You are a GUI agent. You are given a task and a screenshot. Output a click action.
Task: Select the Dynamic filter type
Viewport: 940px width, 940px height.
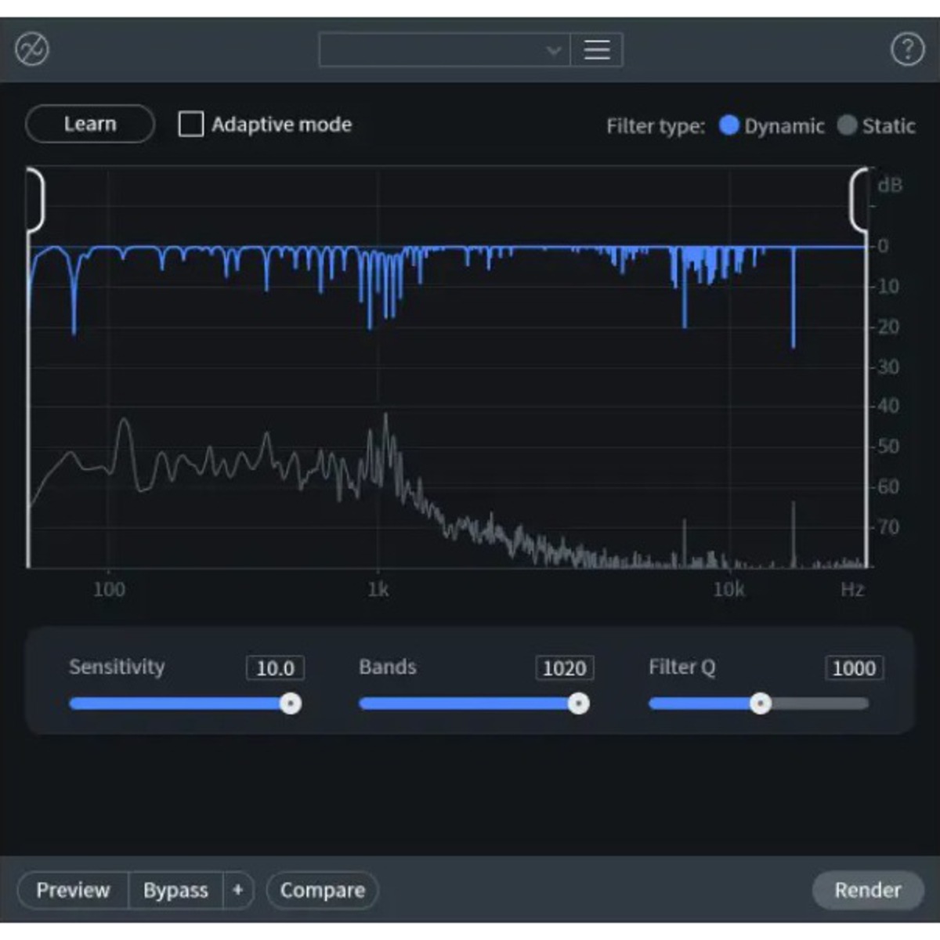pos(729,125)
